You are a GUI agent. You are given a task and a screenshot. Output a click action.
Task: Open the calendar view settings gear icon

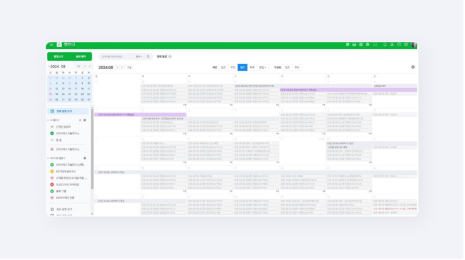(x=413, y=67)
